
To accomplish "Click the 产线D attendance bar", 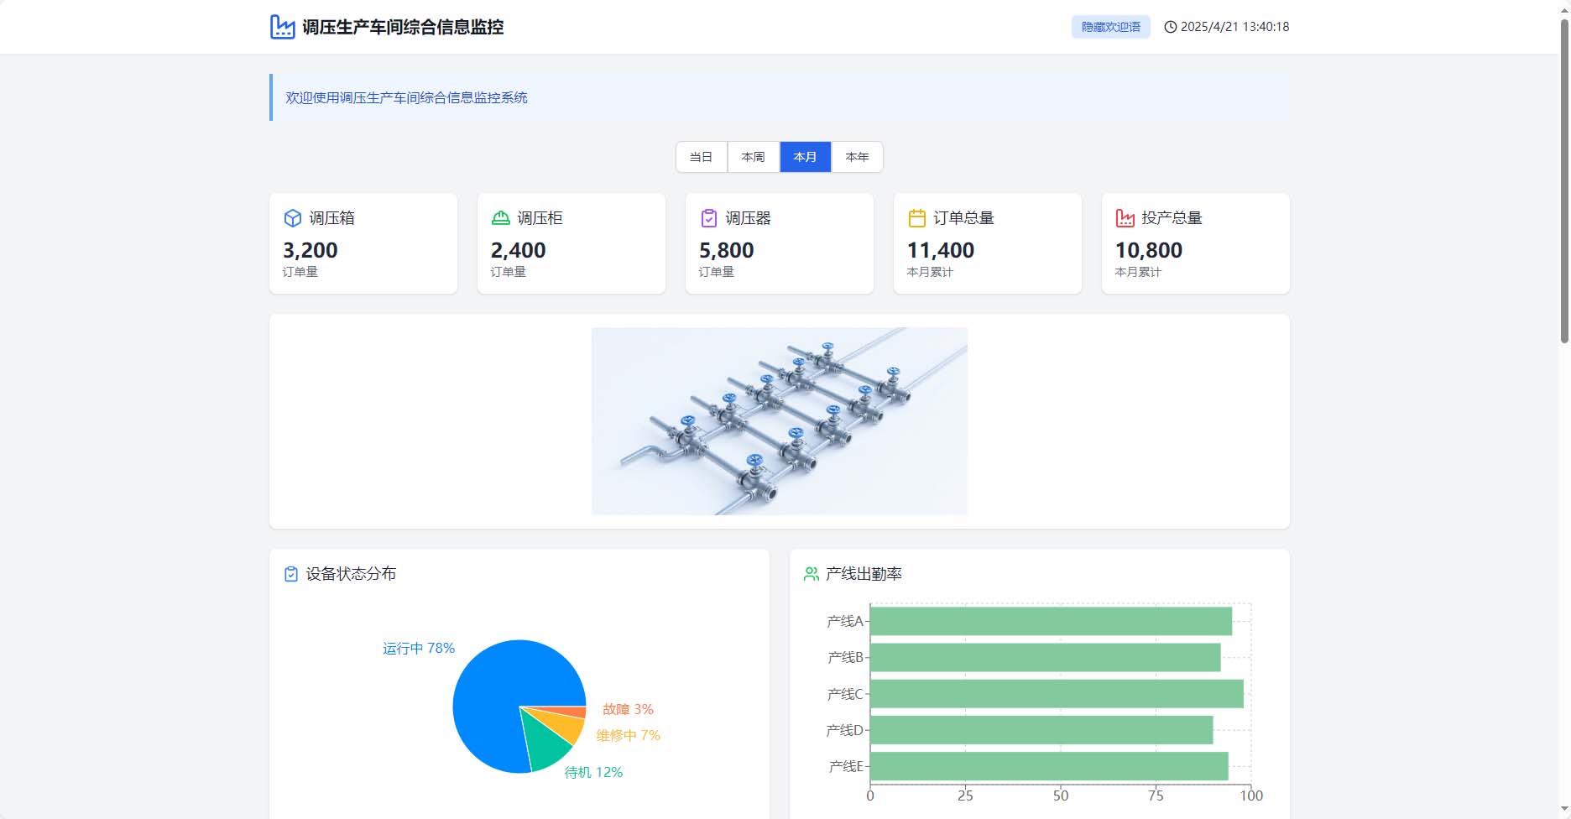I will [x=1041, y=730].
